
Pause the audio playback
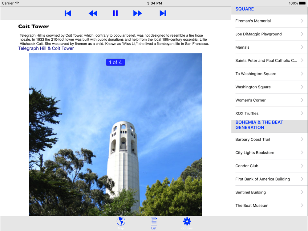(x=115, y=13)
